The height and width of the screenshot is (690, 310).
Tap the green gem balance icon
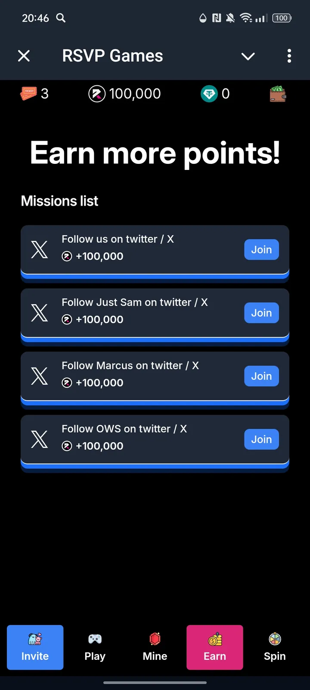pyautogui.click(x=209, y=94)
